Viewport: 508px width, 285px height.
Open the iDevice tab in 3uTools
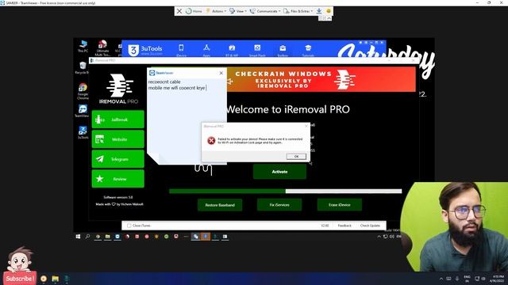(x=181, y=50)
